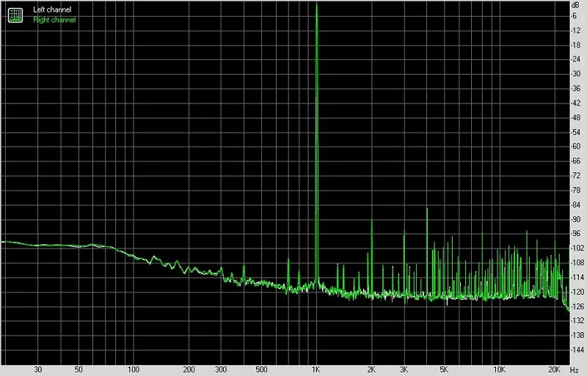587x376 pixels.
Task: Click the -108 dB axis label
Action: pyautogui.click(x=577, y=262)
